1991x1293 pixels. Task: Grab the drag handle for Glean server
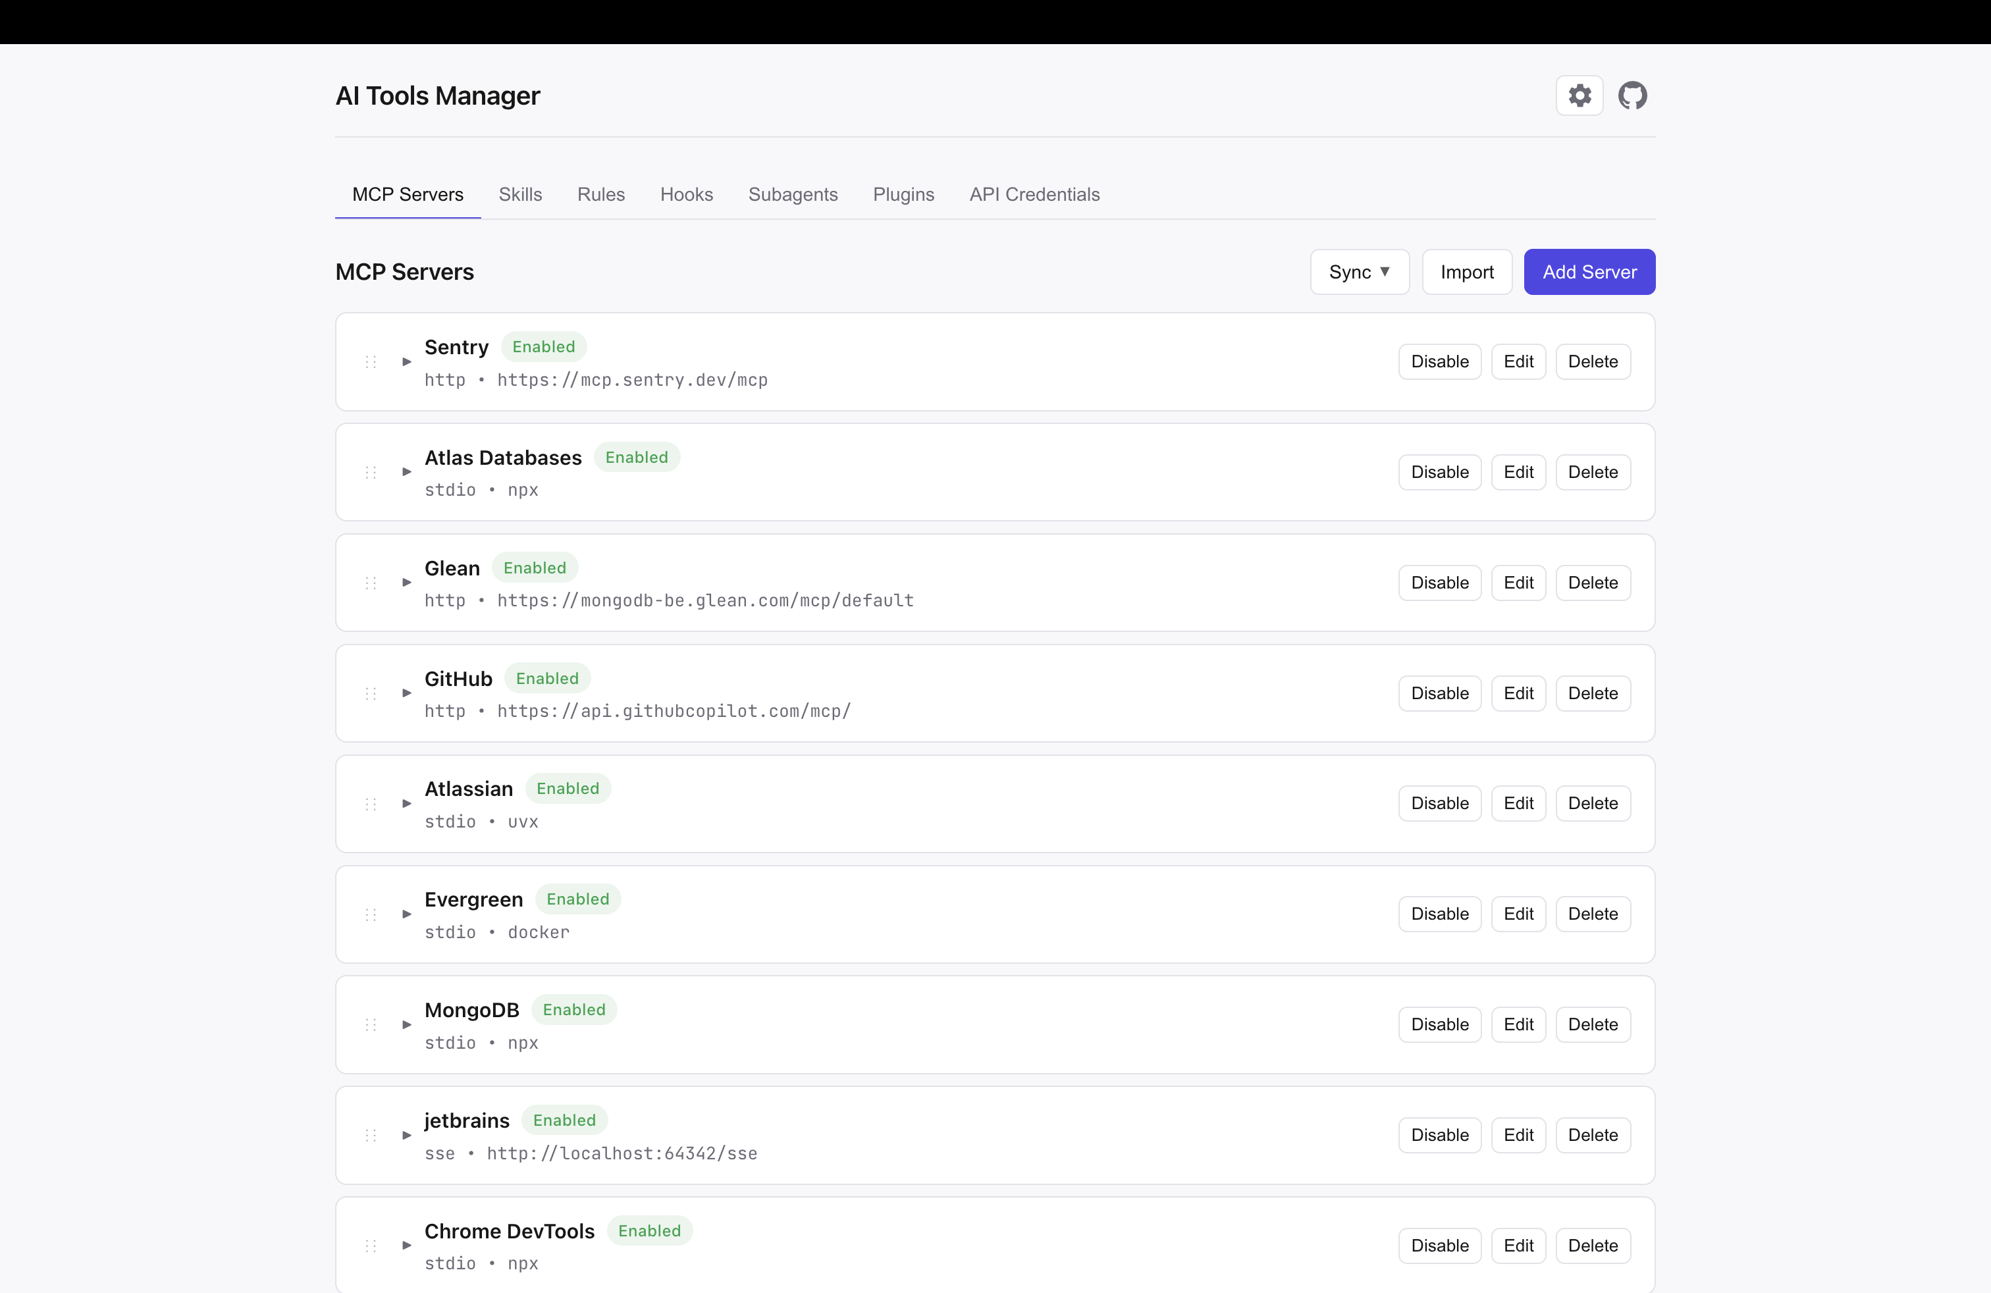pos(371,583)
